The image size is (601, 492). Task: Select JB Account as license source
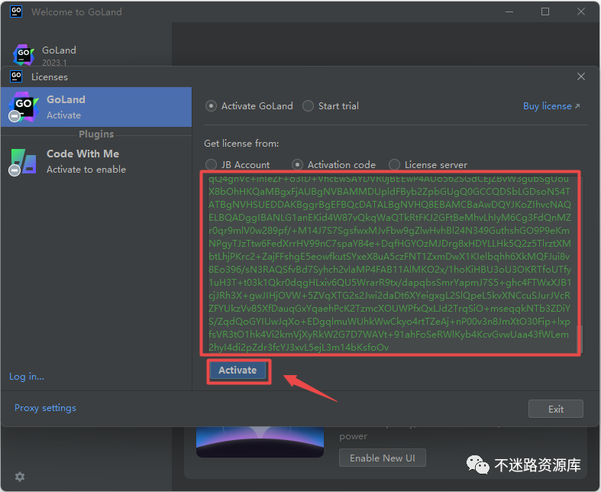[x=211, y=165]
